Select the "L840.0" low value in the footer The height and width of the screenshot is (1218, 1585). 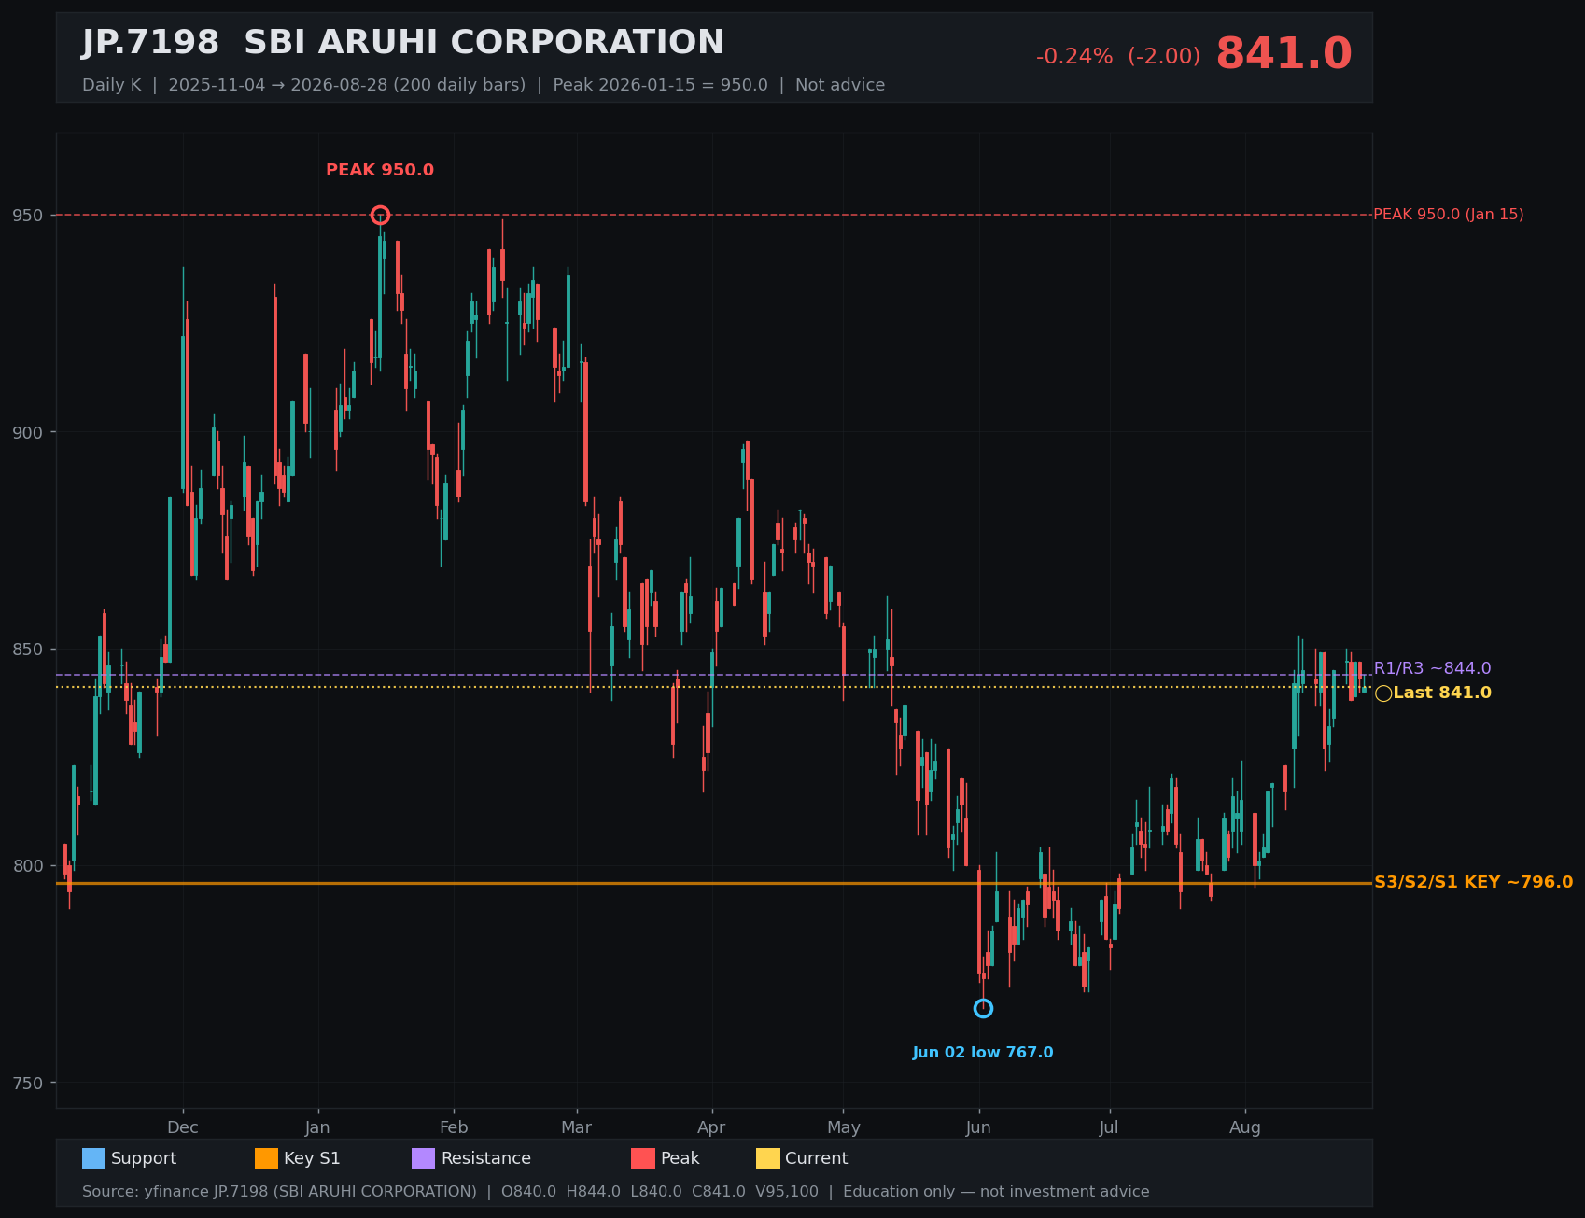[656, 1192]
